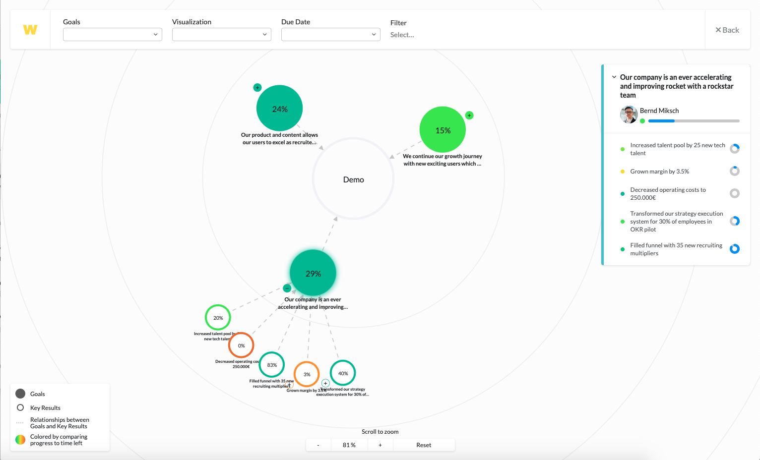Click the status dot beside Increased talent pool
The image size is (760, 460).
(623, 149)
